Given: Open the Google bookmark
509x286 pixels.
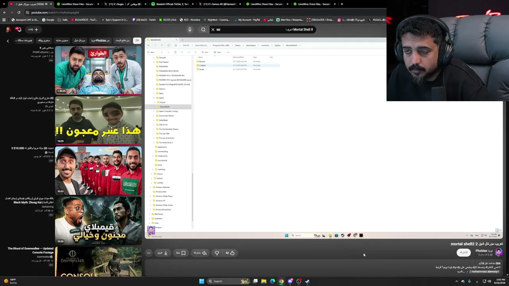Looking at the screenshot, I should click(x=48, y=20).
